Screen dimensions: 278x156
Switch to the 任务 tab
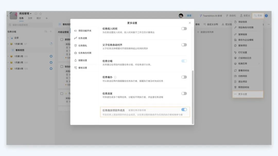[21, 18]
